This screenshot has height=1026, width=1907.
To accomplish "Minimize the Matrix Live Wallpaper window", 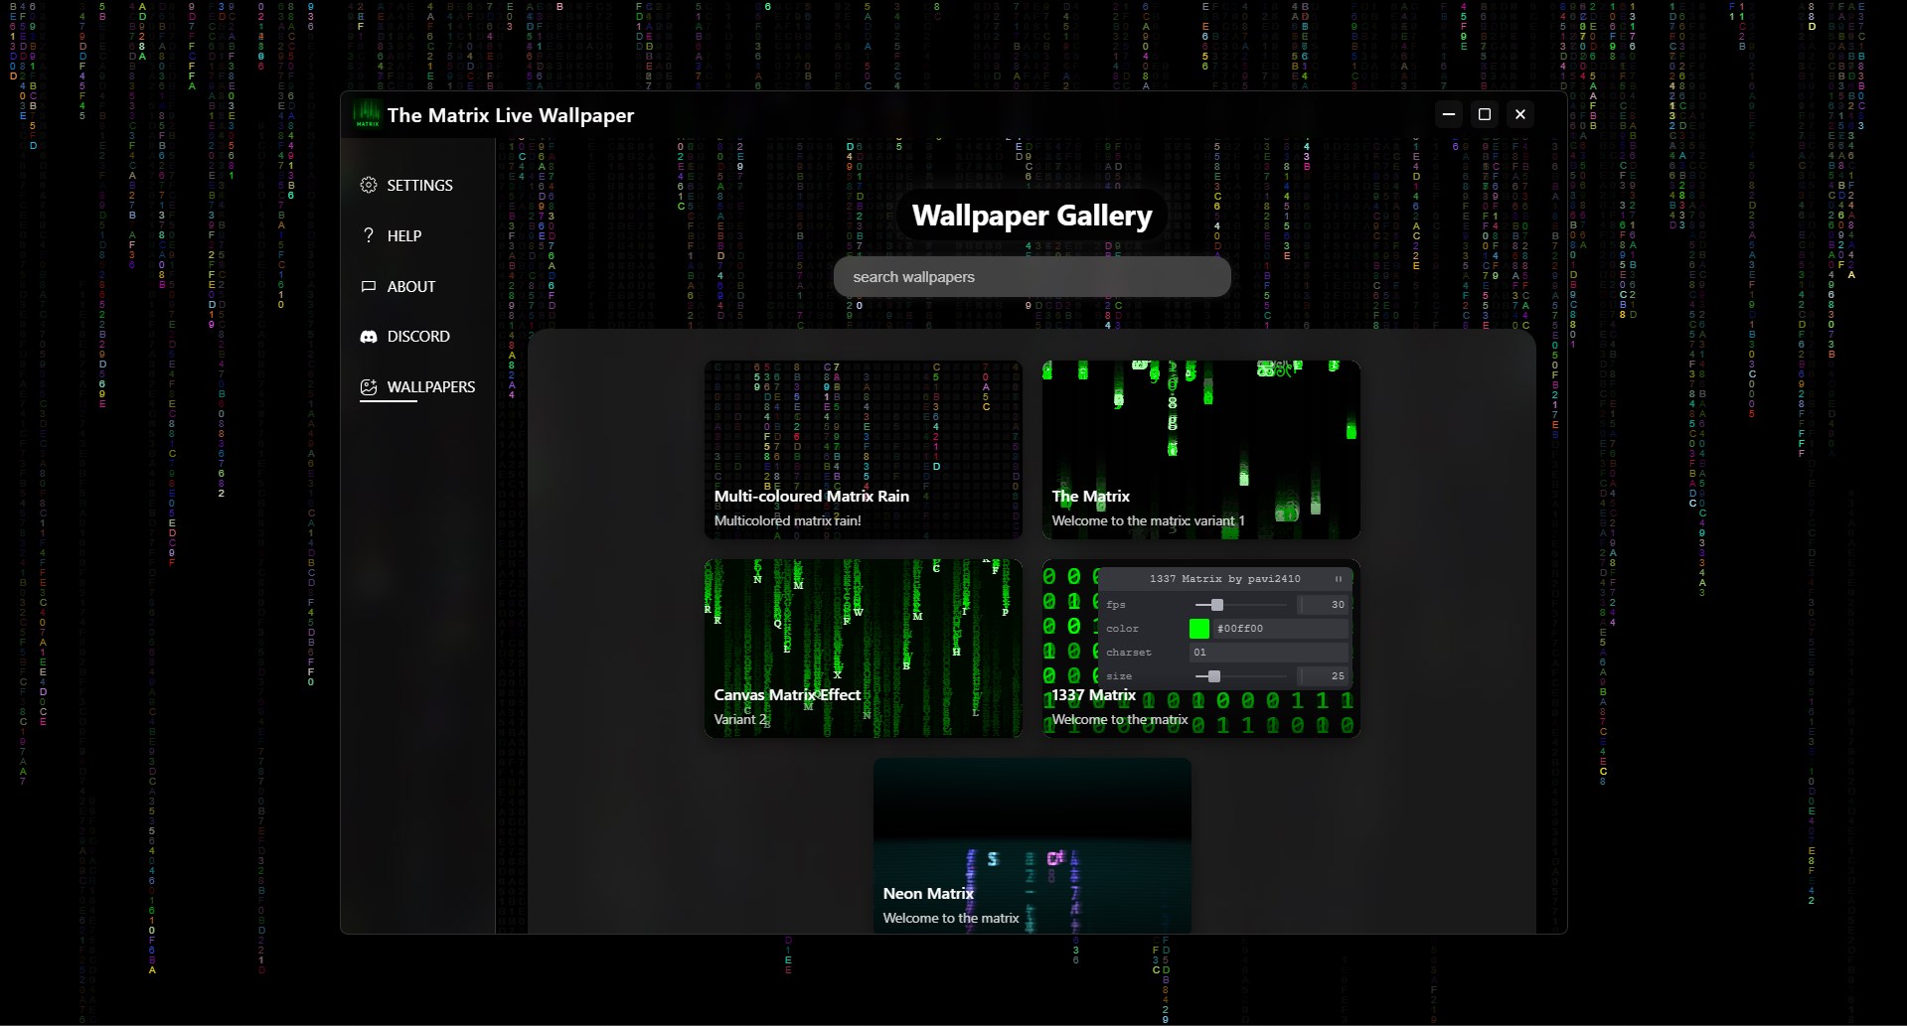I will pyautogui.click(x=1449, y=114).
